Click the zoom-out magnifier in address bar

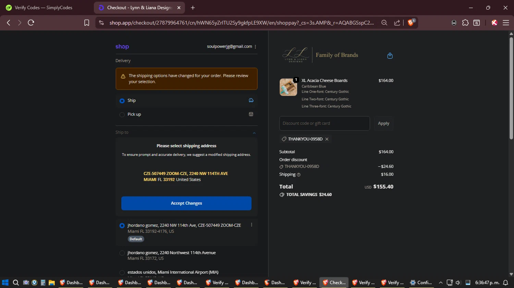tap(384, 23)
